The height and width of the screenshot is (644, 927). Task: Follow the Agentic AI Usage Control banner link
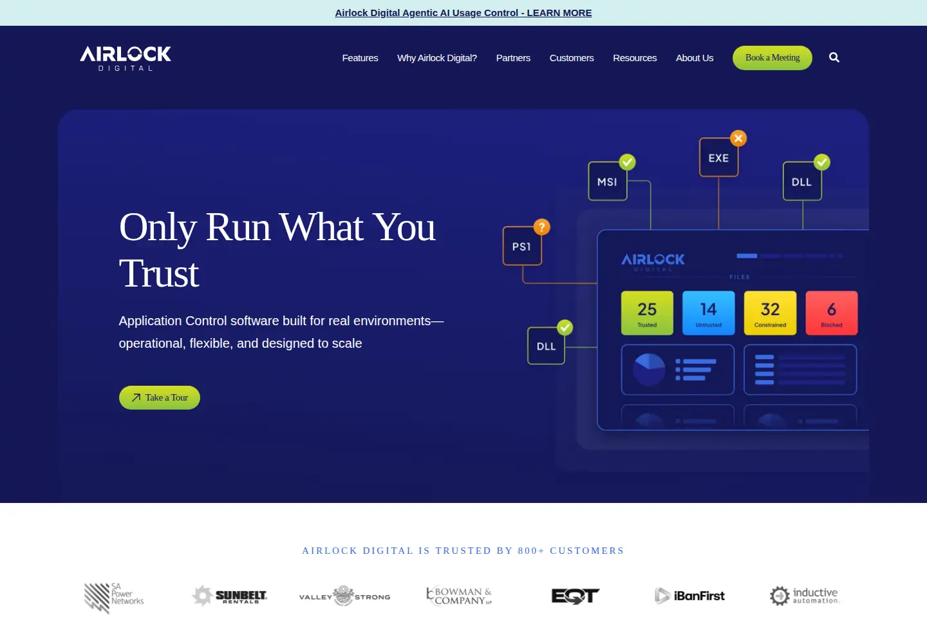(x=464, y=13)
